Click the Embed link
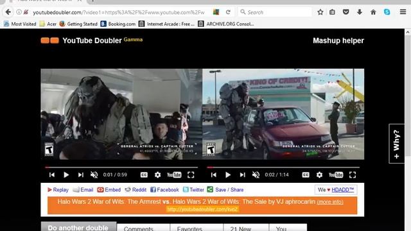 point(109,190)
